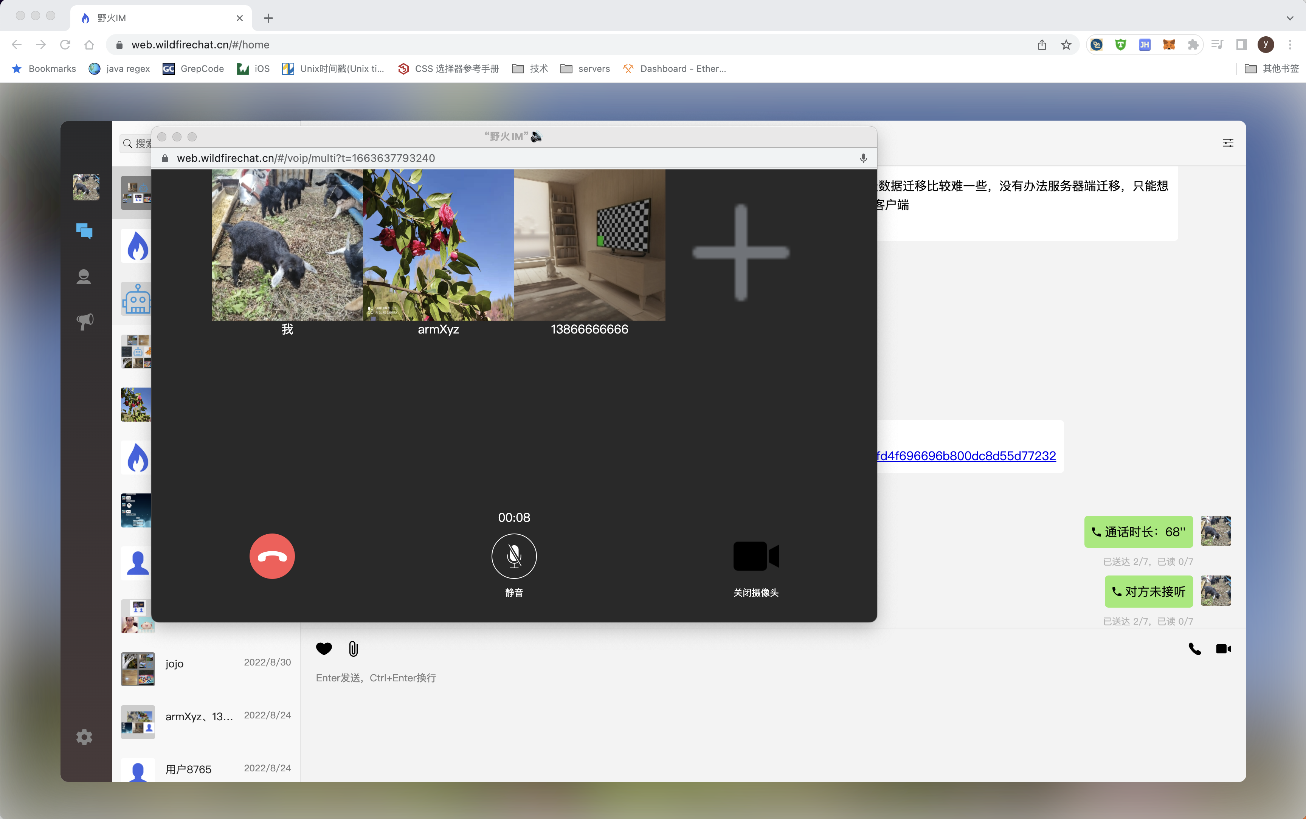This screenshot has width=1306, height=819.
Task: Open the fd4f696696b800dc8d55d77232 link
Action: (966, 456)
